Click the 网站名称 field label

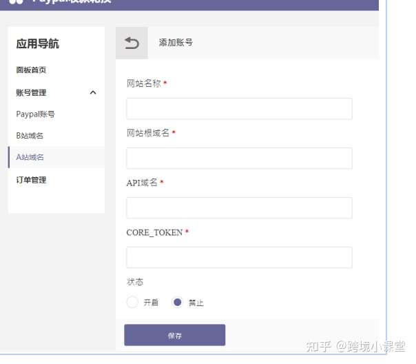coord(144,83)
